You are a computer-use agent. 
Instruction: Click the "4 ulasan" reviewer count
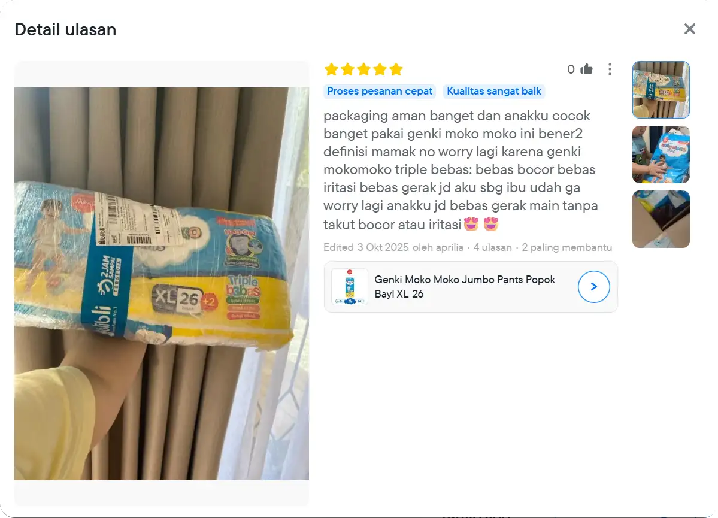493,247
